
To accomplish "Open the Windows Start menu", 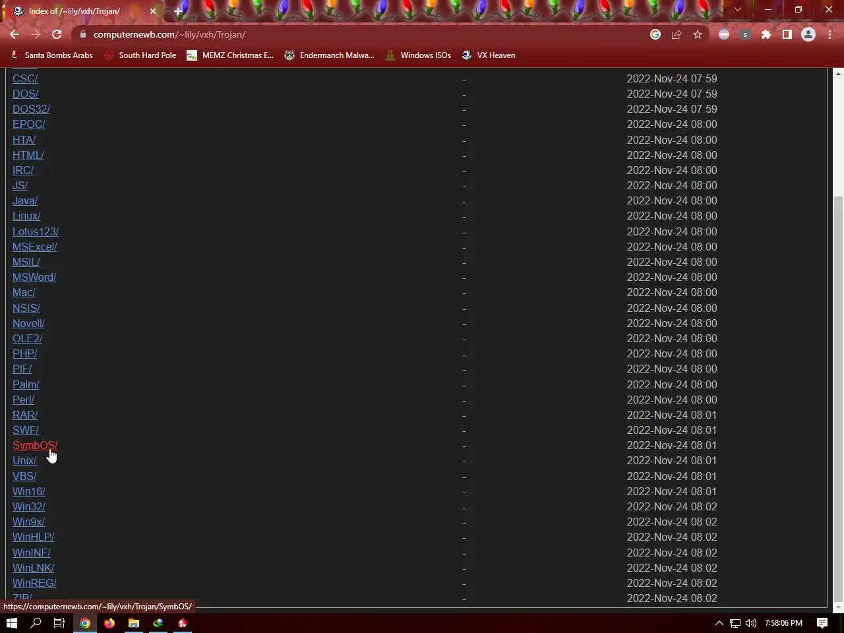I will point(12,622).
